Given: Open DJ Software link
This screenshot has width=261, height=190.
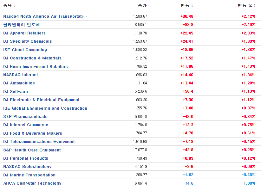Looking at the screenshot, I should pyautogui.click(x=16, y=91).
